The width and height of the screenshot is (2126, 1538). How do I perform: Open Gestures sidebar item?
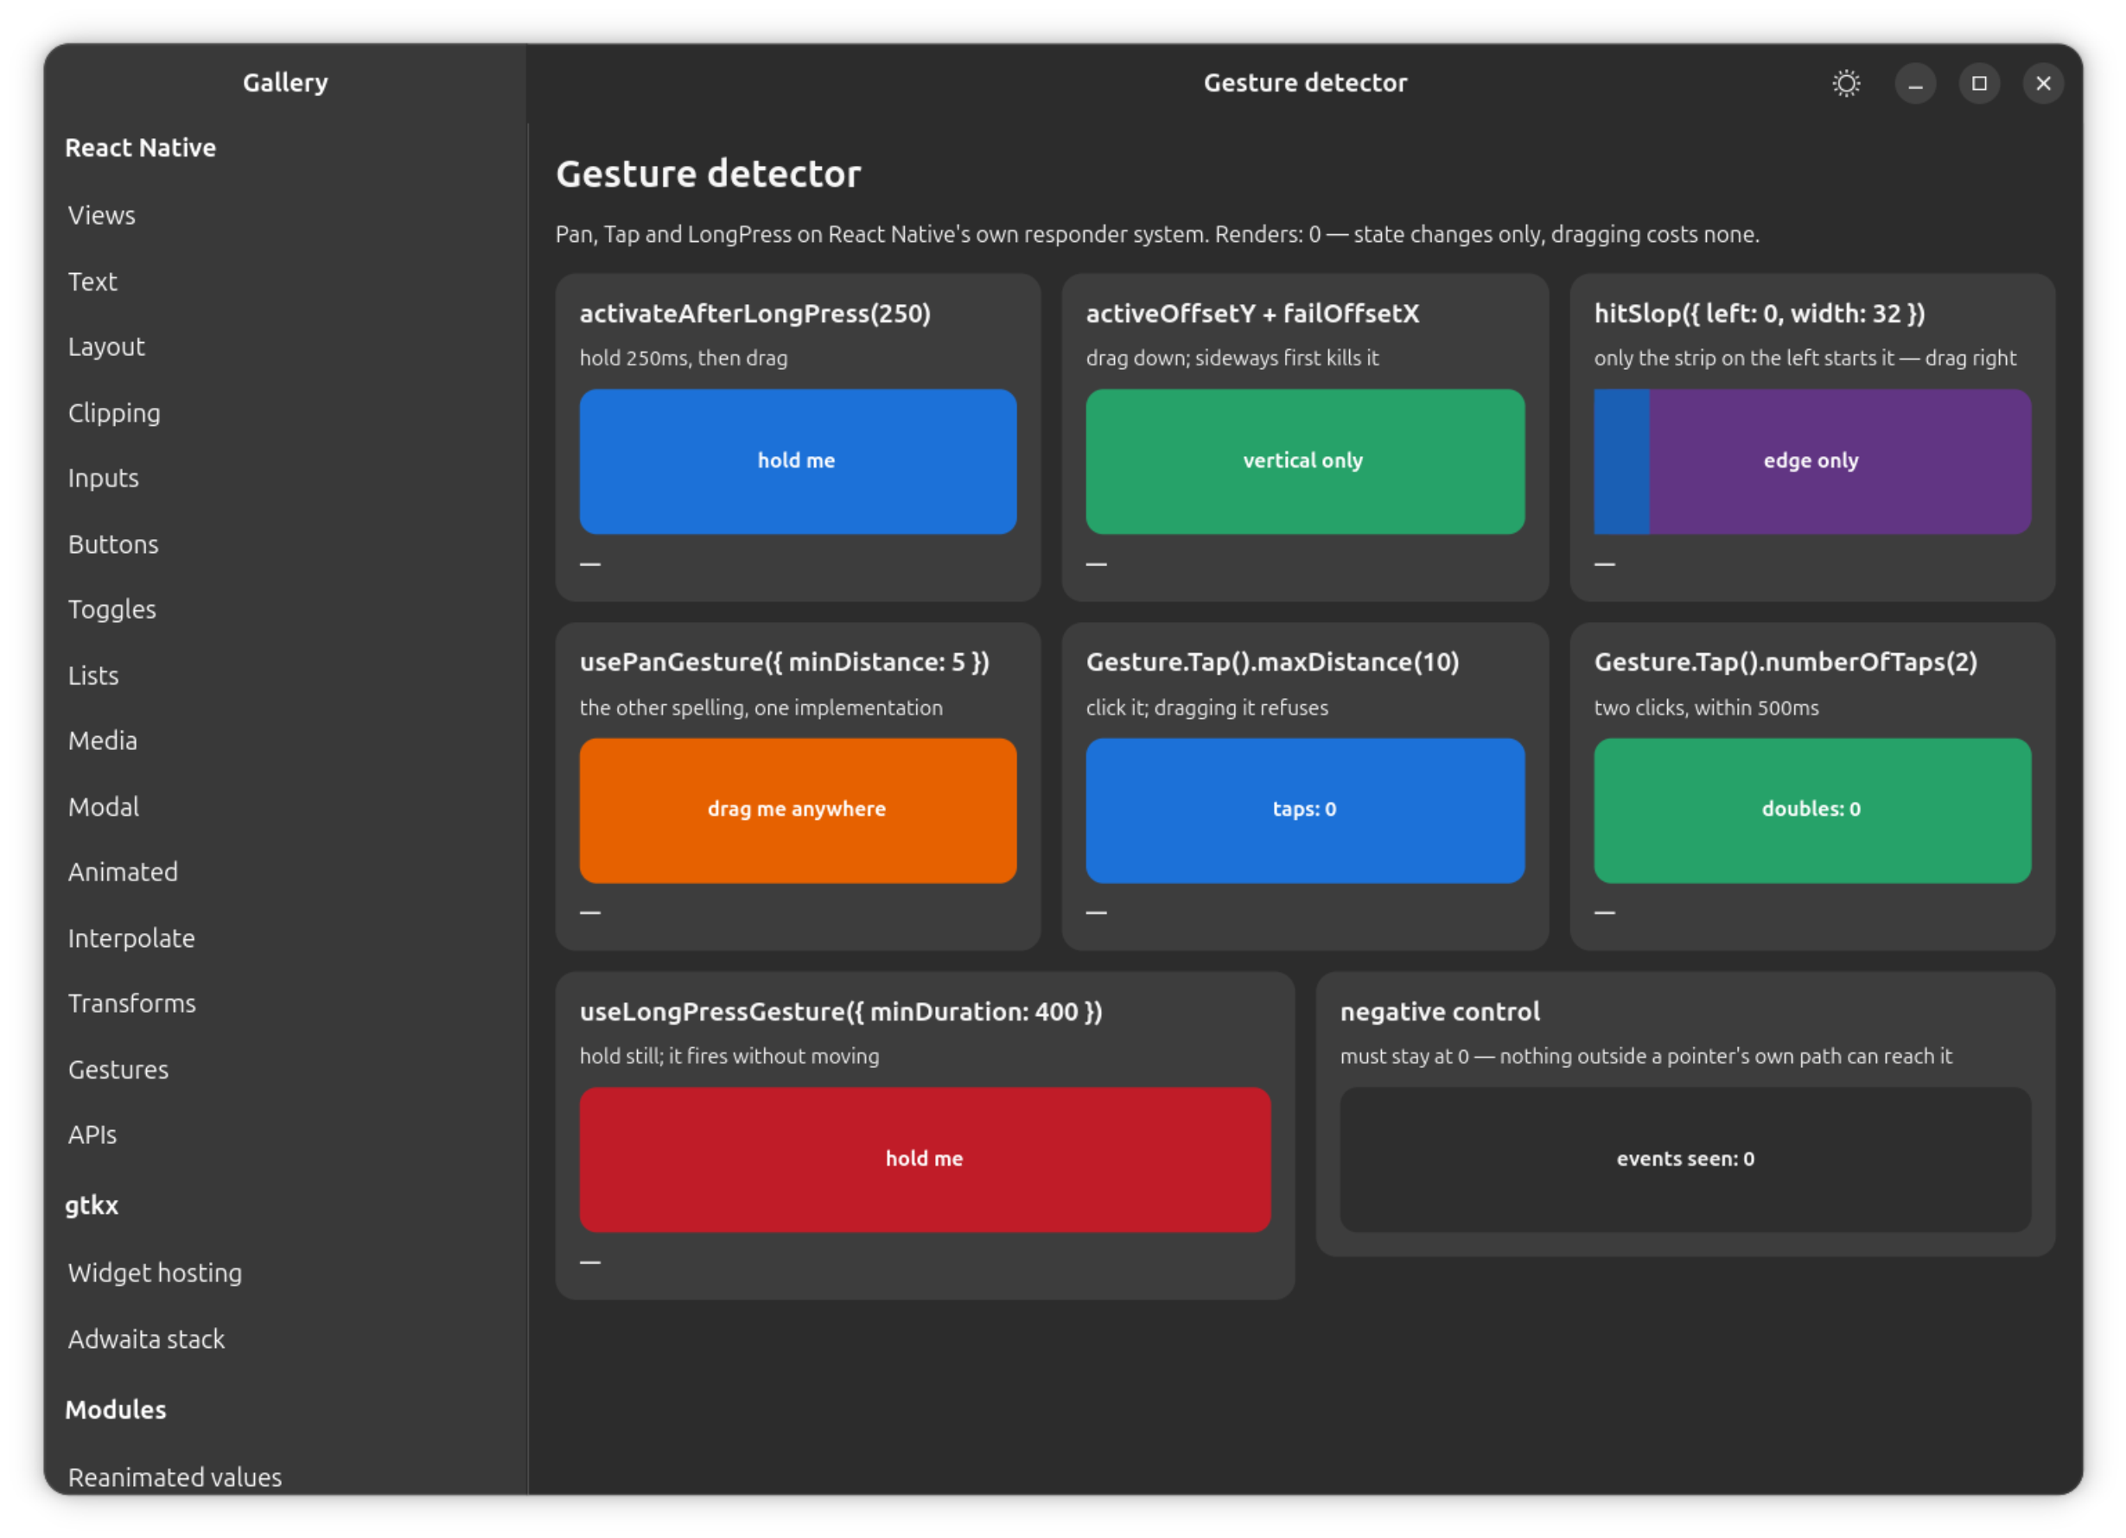(285, 1069)
